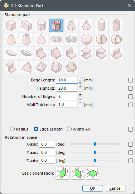The height and width of the screenshot is (194, 135).
Task: Tick the Z-axis rotation checkbox
Action: pos(130,161)
